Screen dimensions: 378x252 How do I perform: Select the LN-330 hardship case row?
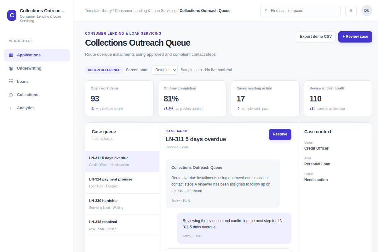pyautogui.click(x=122, y=204)
